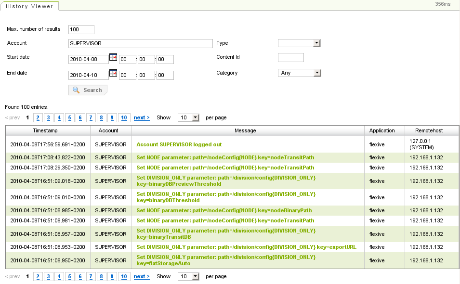460x284 pixels.
Task: Click the bottom 'next >' link
Action: (142, 276)
